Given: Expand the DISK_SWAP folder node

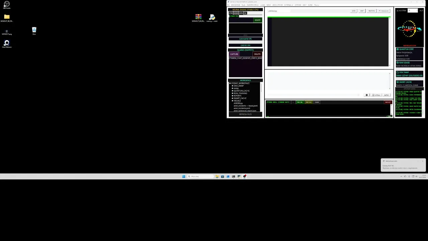Looking at the screenshot, I should pos(232,86).
